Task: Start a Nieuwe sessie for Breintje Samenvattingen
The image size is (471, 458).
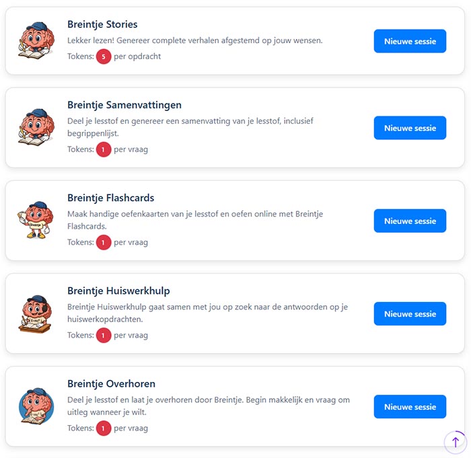Action: pyautogui.click(x=410, y=128)
